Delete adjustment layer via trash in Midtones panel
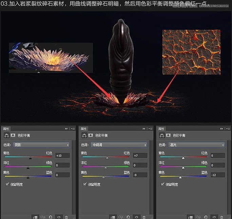This screenshot has width=232, height=219. [144, 217]
